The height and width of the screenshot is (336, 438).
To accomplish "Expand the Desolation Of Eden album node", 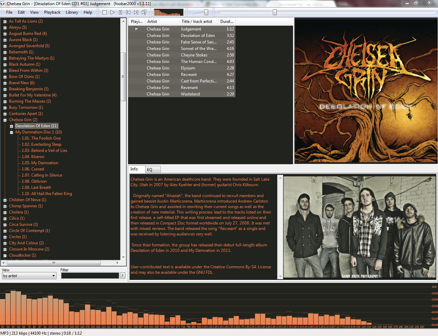I will click(12, 126).
